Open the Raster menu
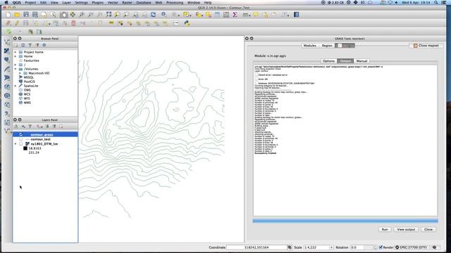 point(127,2)
